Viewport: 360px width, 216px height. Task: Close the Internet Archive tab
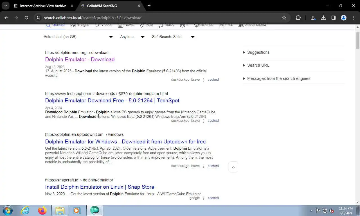[x=72, y=6]
